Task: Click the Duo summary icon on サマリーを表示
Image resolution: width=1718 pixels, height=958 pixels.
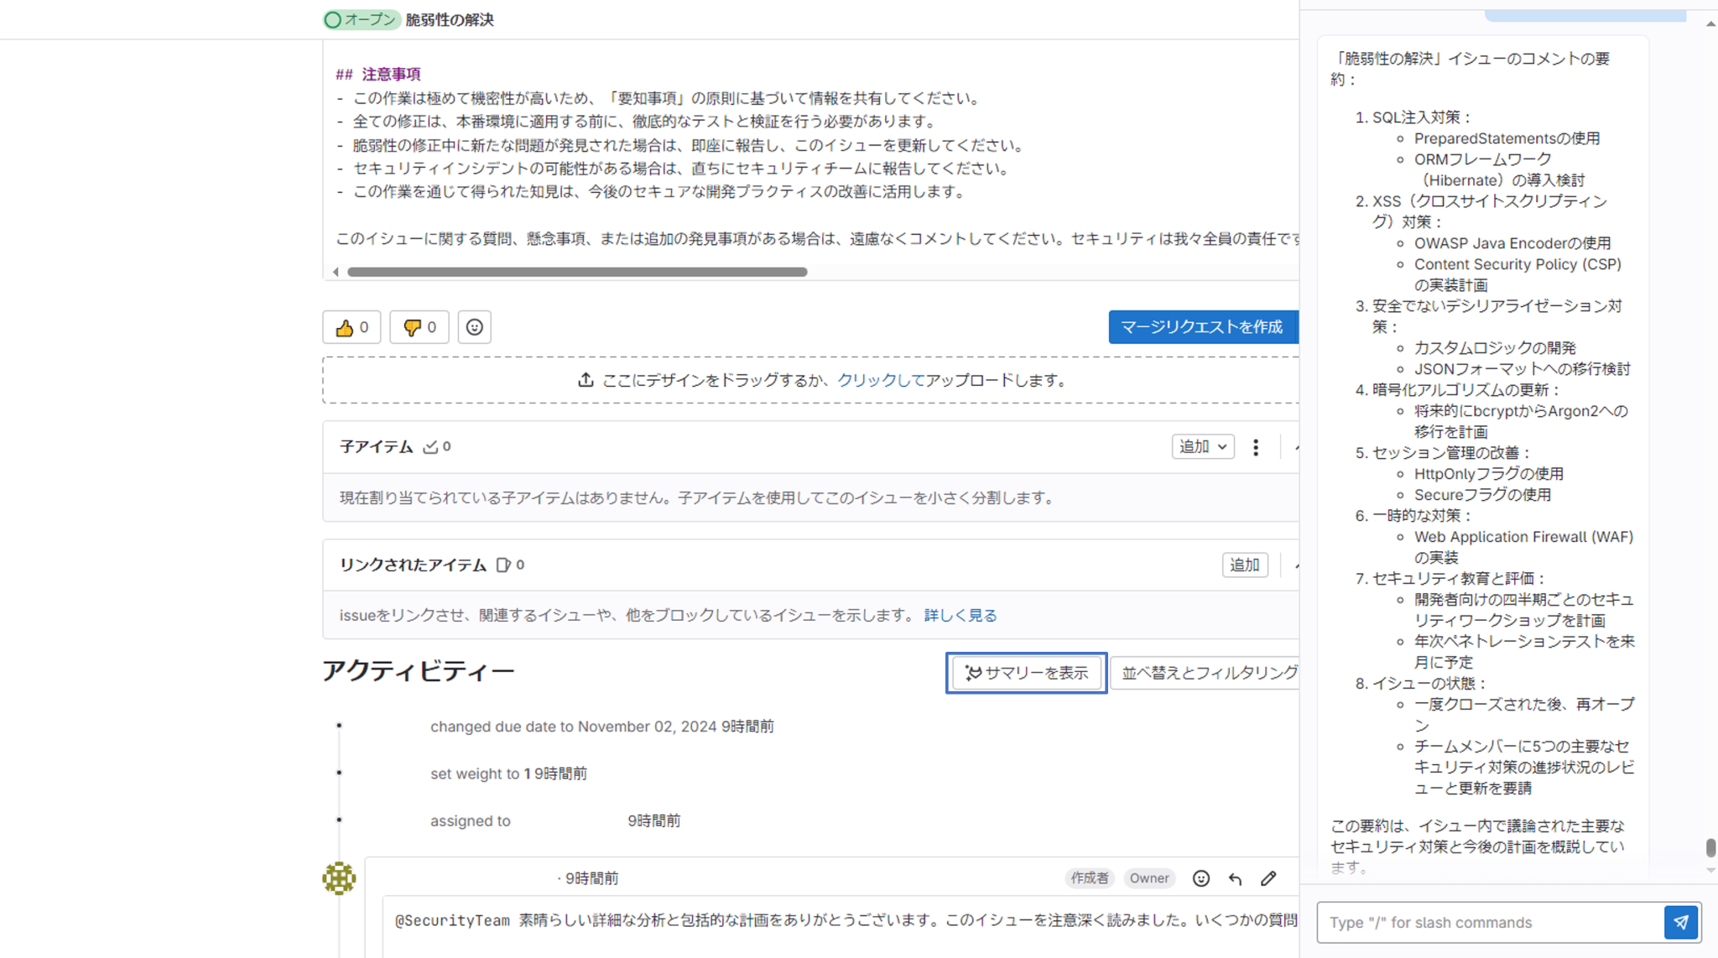Action: [974, 673]
